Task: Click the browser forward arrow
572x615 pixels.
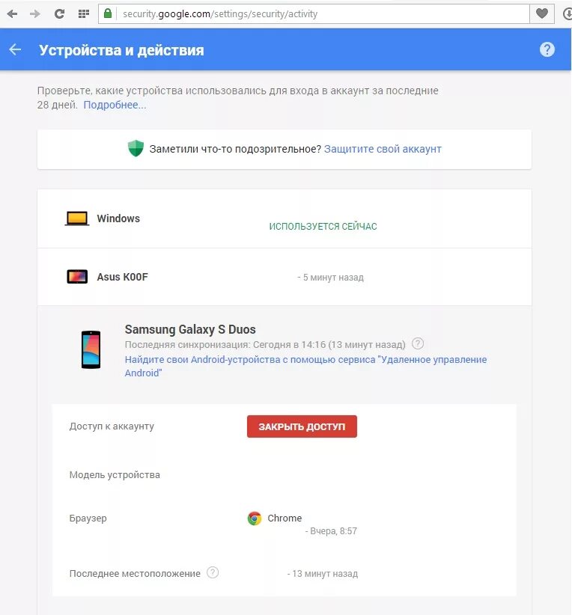Action: pos(35,14)
